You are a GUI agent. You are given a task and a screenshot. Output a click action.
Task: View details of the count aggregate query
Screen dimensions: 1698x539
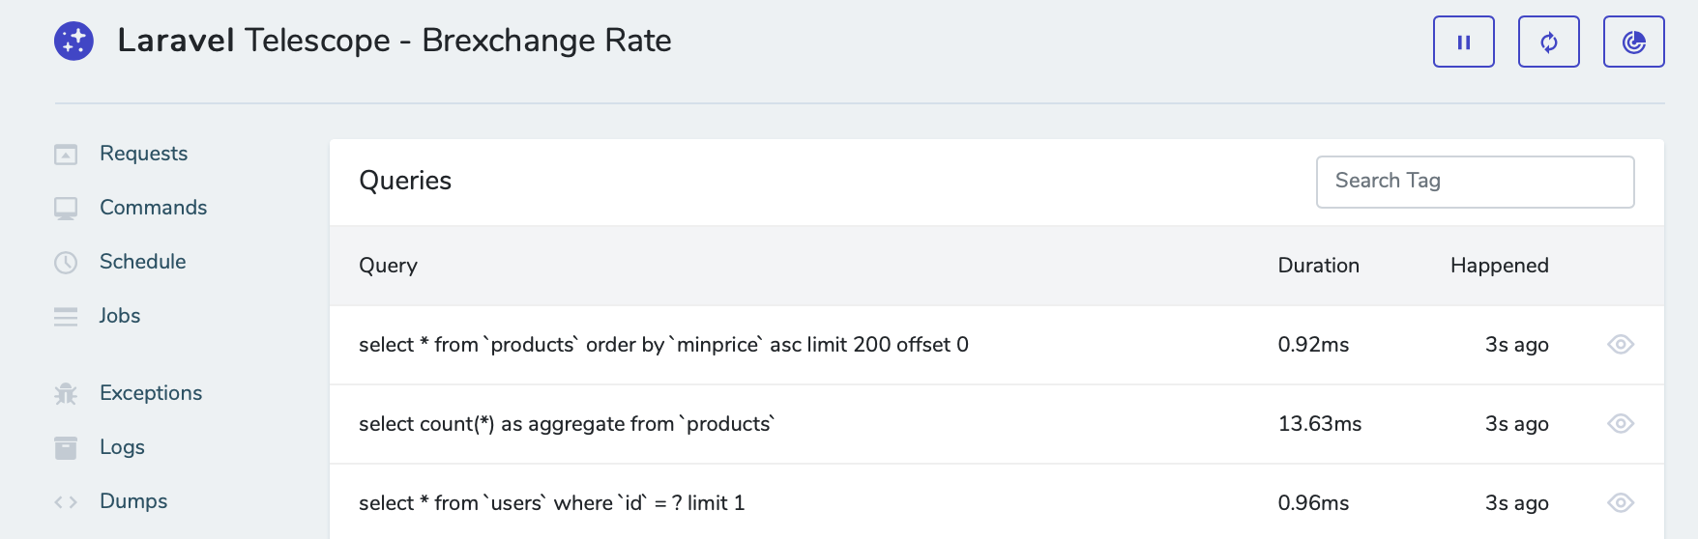click(1621, 424)
